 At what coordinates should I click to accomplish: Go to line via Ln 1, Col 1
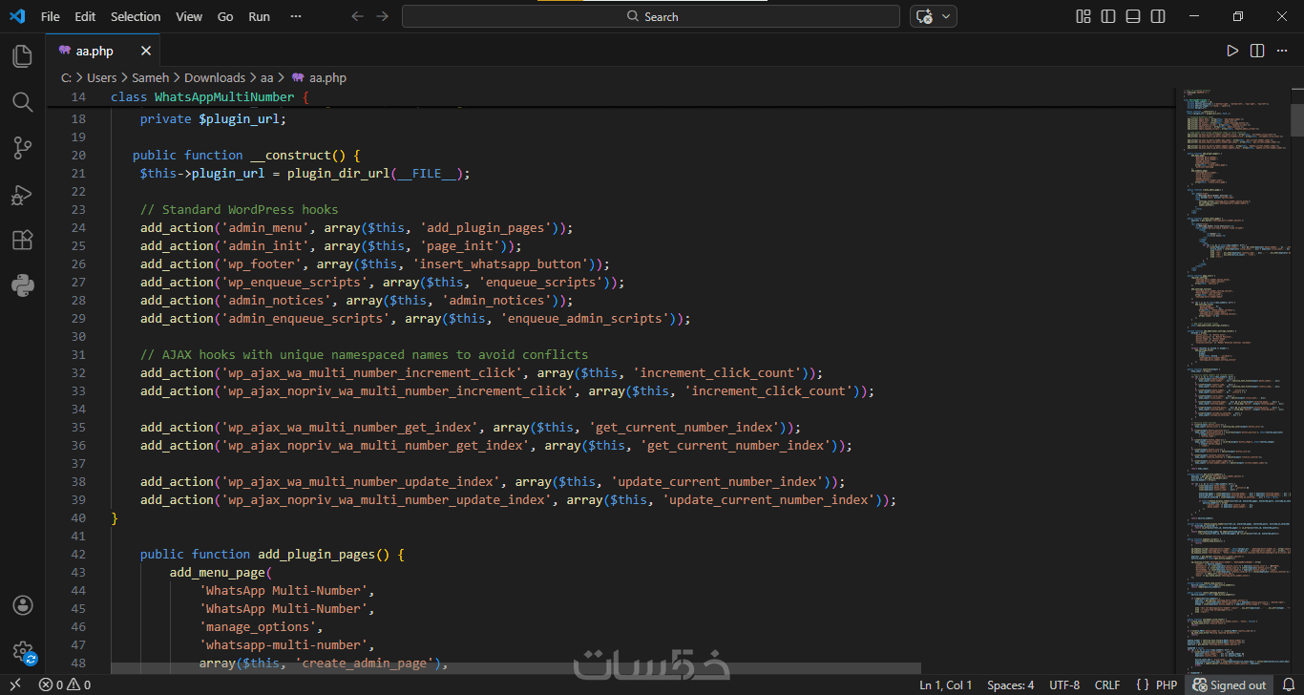946,684
